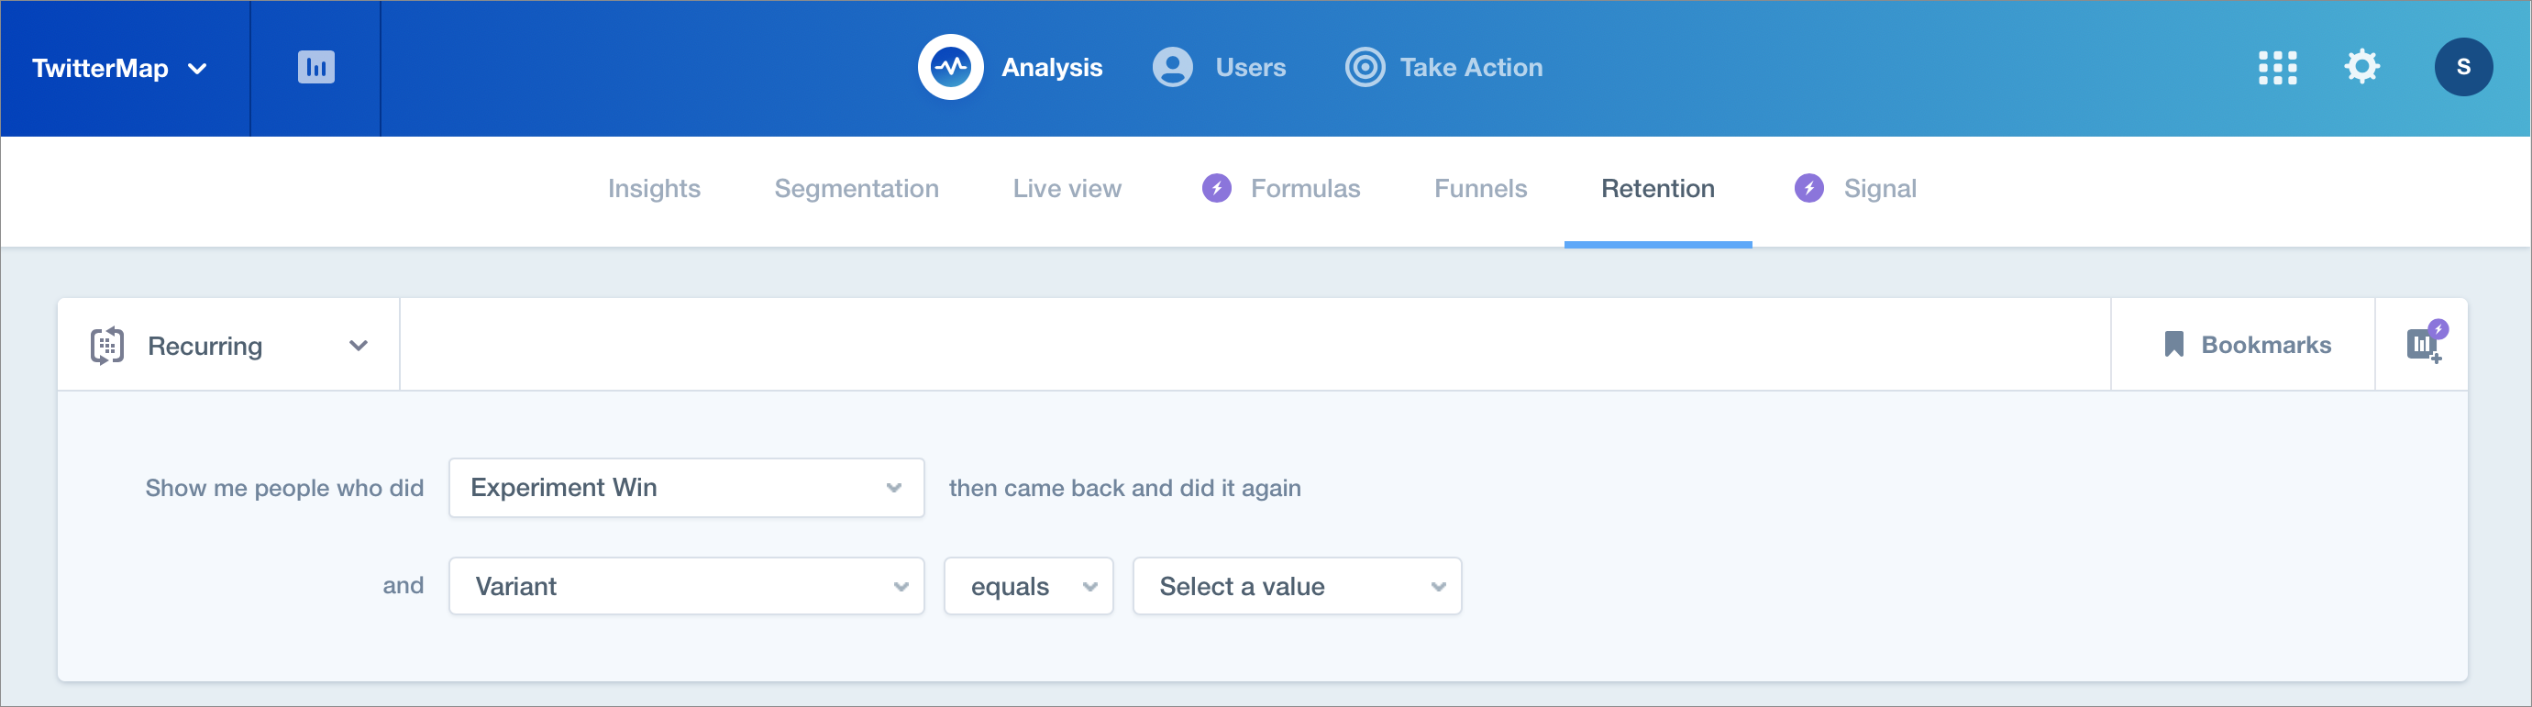Viewport: 2532px width, 707px height.
Task: Open Bookmarks
Action: coord(2243,345)
